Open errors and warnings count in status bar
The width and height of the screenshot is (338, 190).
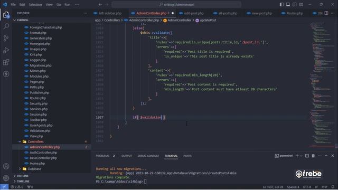17,187
